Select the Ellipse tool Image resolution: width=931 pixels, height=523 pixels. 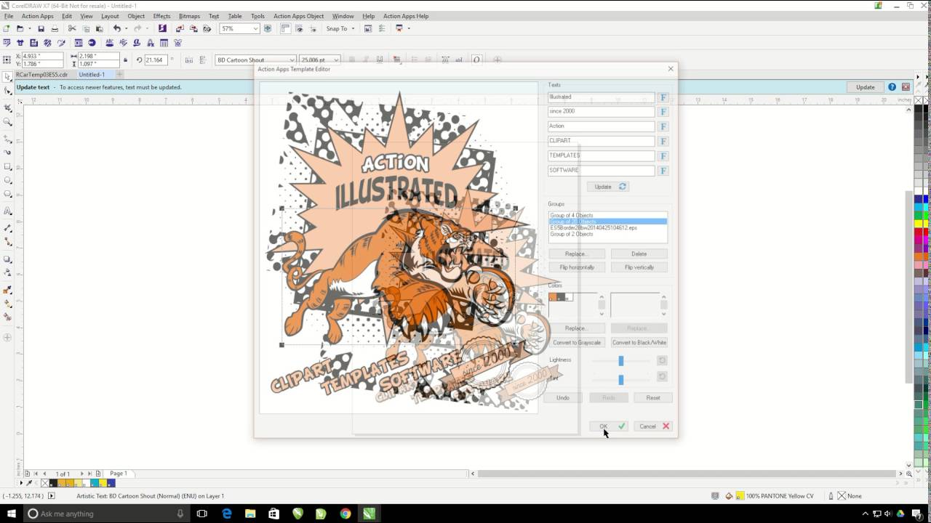8,180
